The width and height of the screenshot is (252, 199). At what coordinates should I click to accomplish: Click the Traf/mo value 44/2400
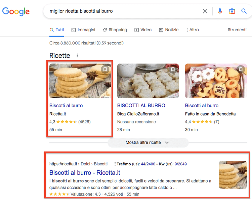coord(148,164)
